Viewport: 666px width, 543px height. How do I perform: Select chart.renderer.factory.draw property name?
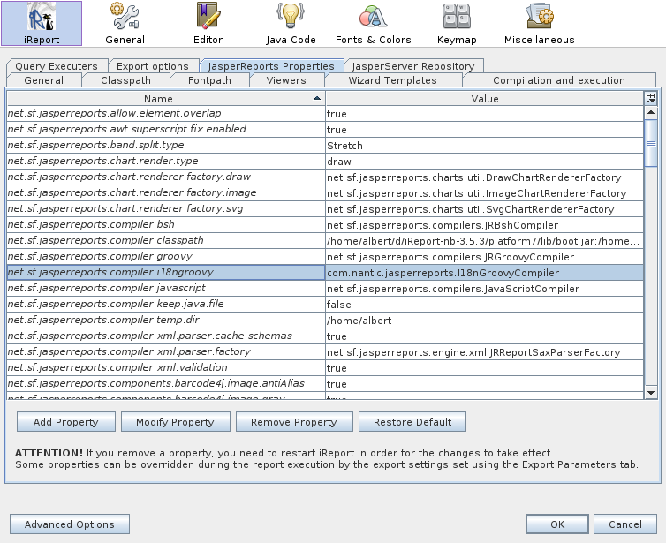(x=166, y=177)
